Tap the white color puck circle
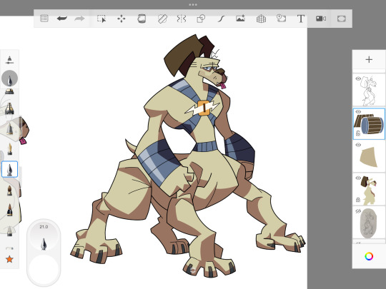This screenshot has height=289, width=386. point(44,269)
